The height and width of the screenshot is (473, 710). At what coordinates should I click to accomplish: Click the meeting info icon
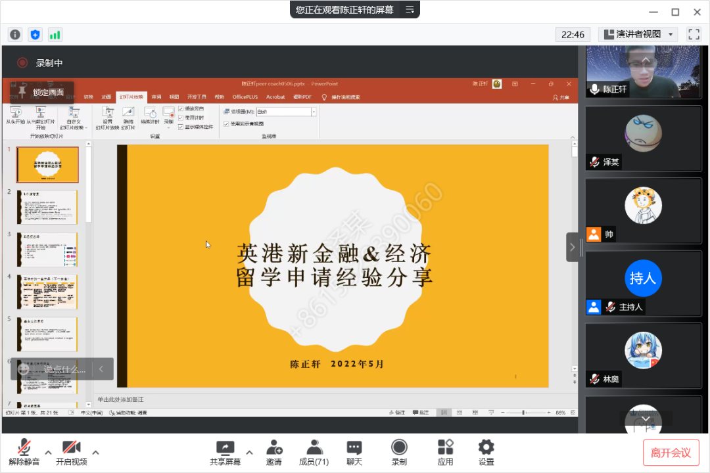point(15,35)
